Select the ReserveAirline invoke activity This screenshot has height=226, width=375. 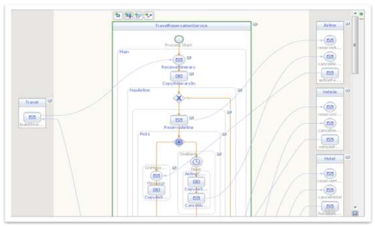[179, 120]
